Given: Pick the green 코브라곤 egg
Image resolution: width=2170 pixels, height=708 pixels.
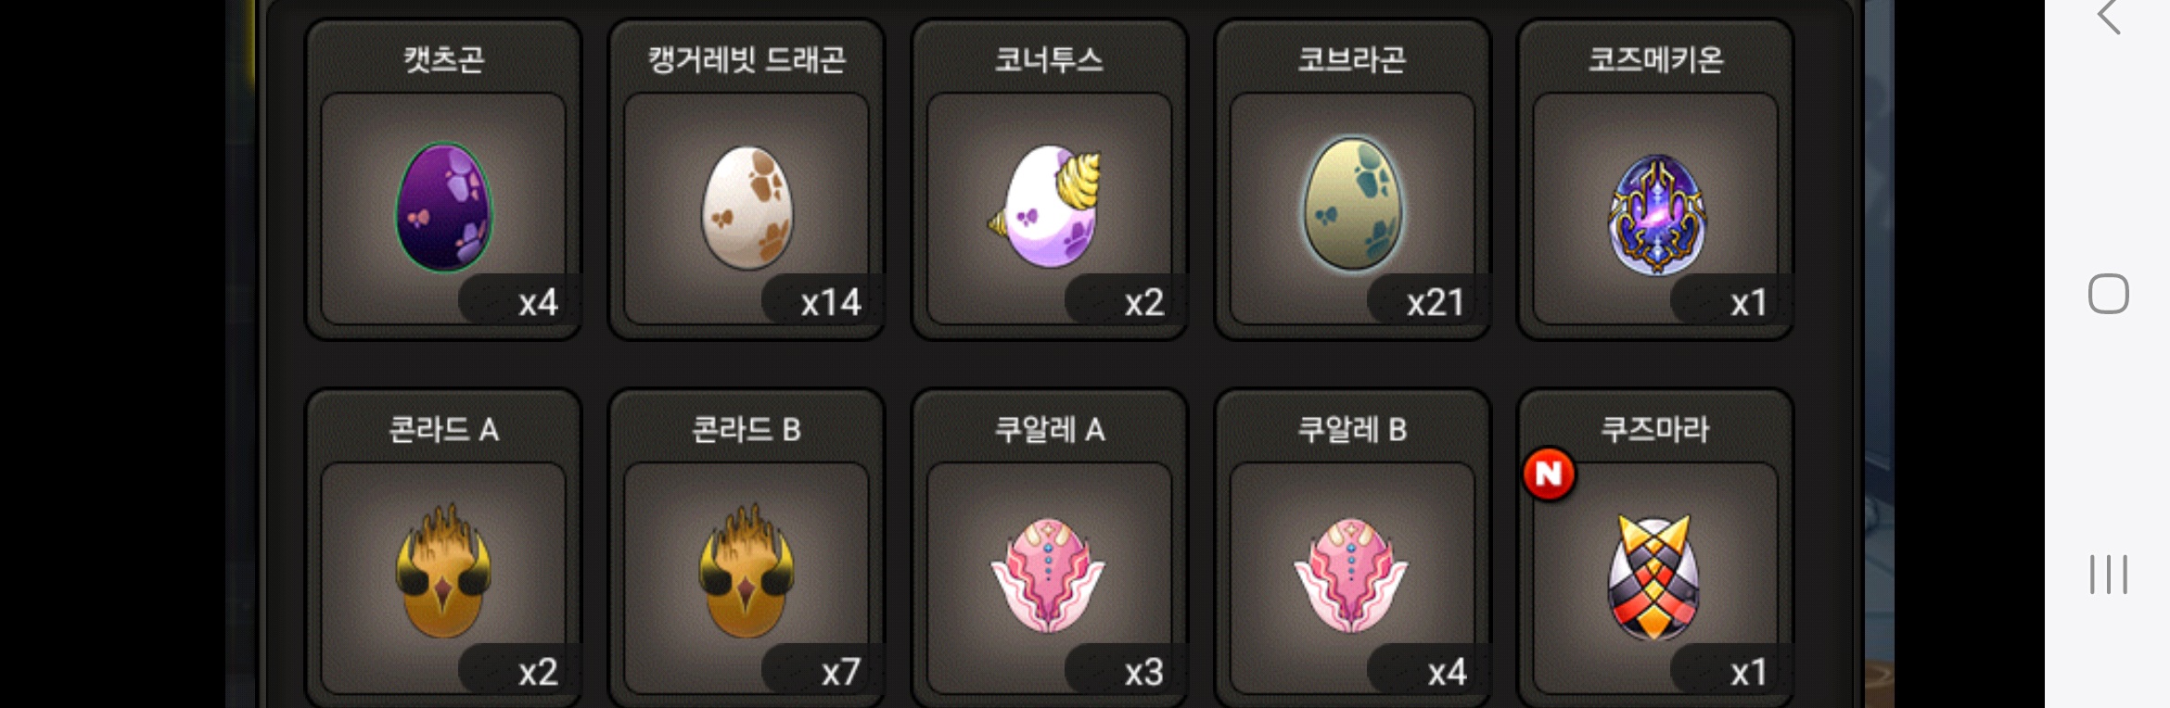Looking at the screenshot, I should 1353,204.
